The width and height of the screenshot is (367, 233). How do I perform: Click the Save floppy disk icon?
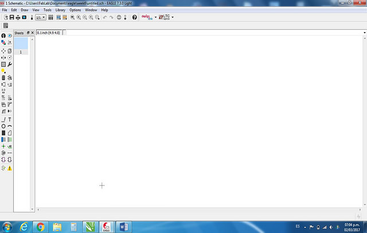pos(11,17)
